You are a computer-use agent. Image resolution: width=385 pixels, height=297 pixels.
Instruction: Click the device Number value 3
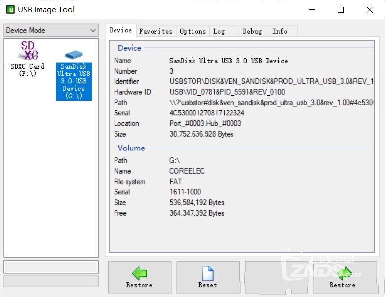point(171,71)
